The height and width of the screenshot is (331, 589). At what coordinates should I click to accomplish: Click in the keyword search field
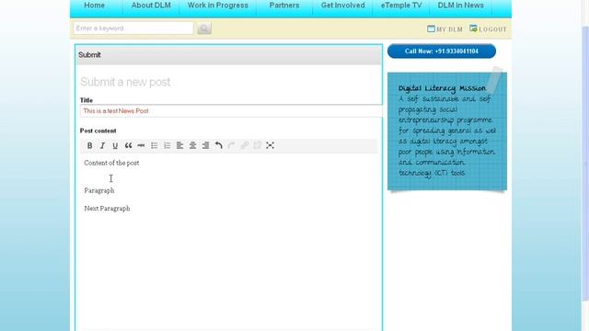click(133, 29)
